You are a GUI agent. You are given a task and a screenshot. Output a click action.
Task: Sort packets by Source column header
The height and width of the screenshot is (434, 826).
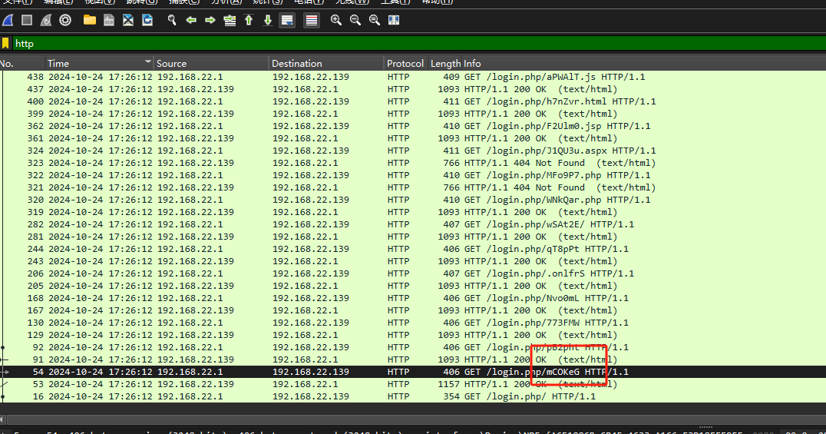coord(210,63)
